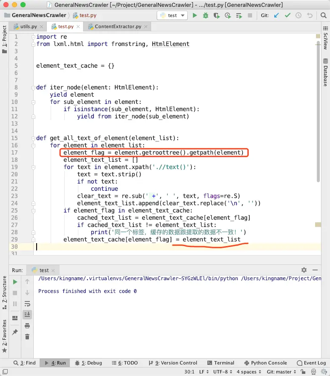Open the Terminal tool window

point(221,363)
